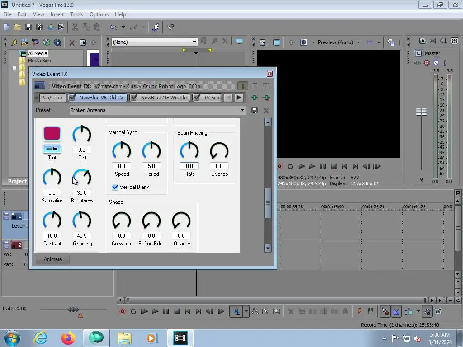Open the File menu
Screen dimensions: 463x347
coord(7,14)
